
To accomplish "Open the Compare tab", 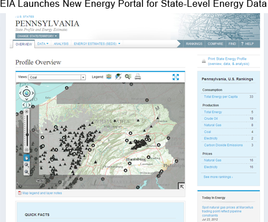I will 215,44.
